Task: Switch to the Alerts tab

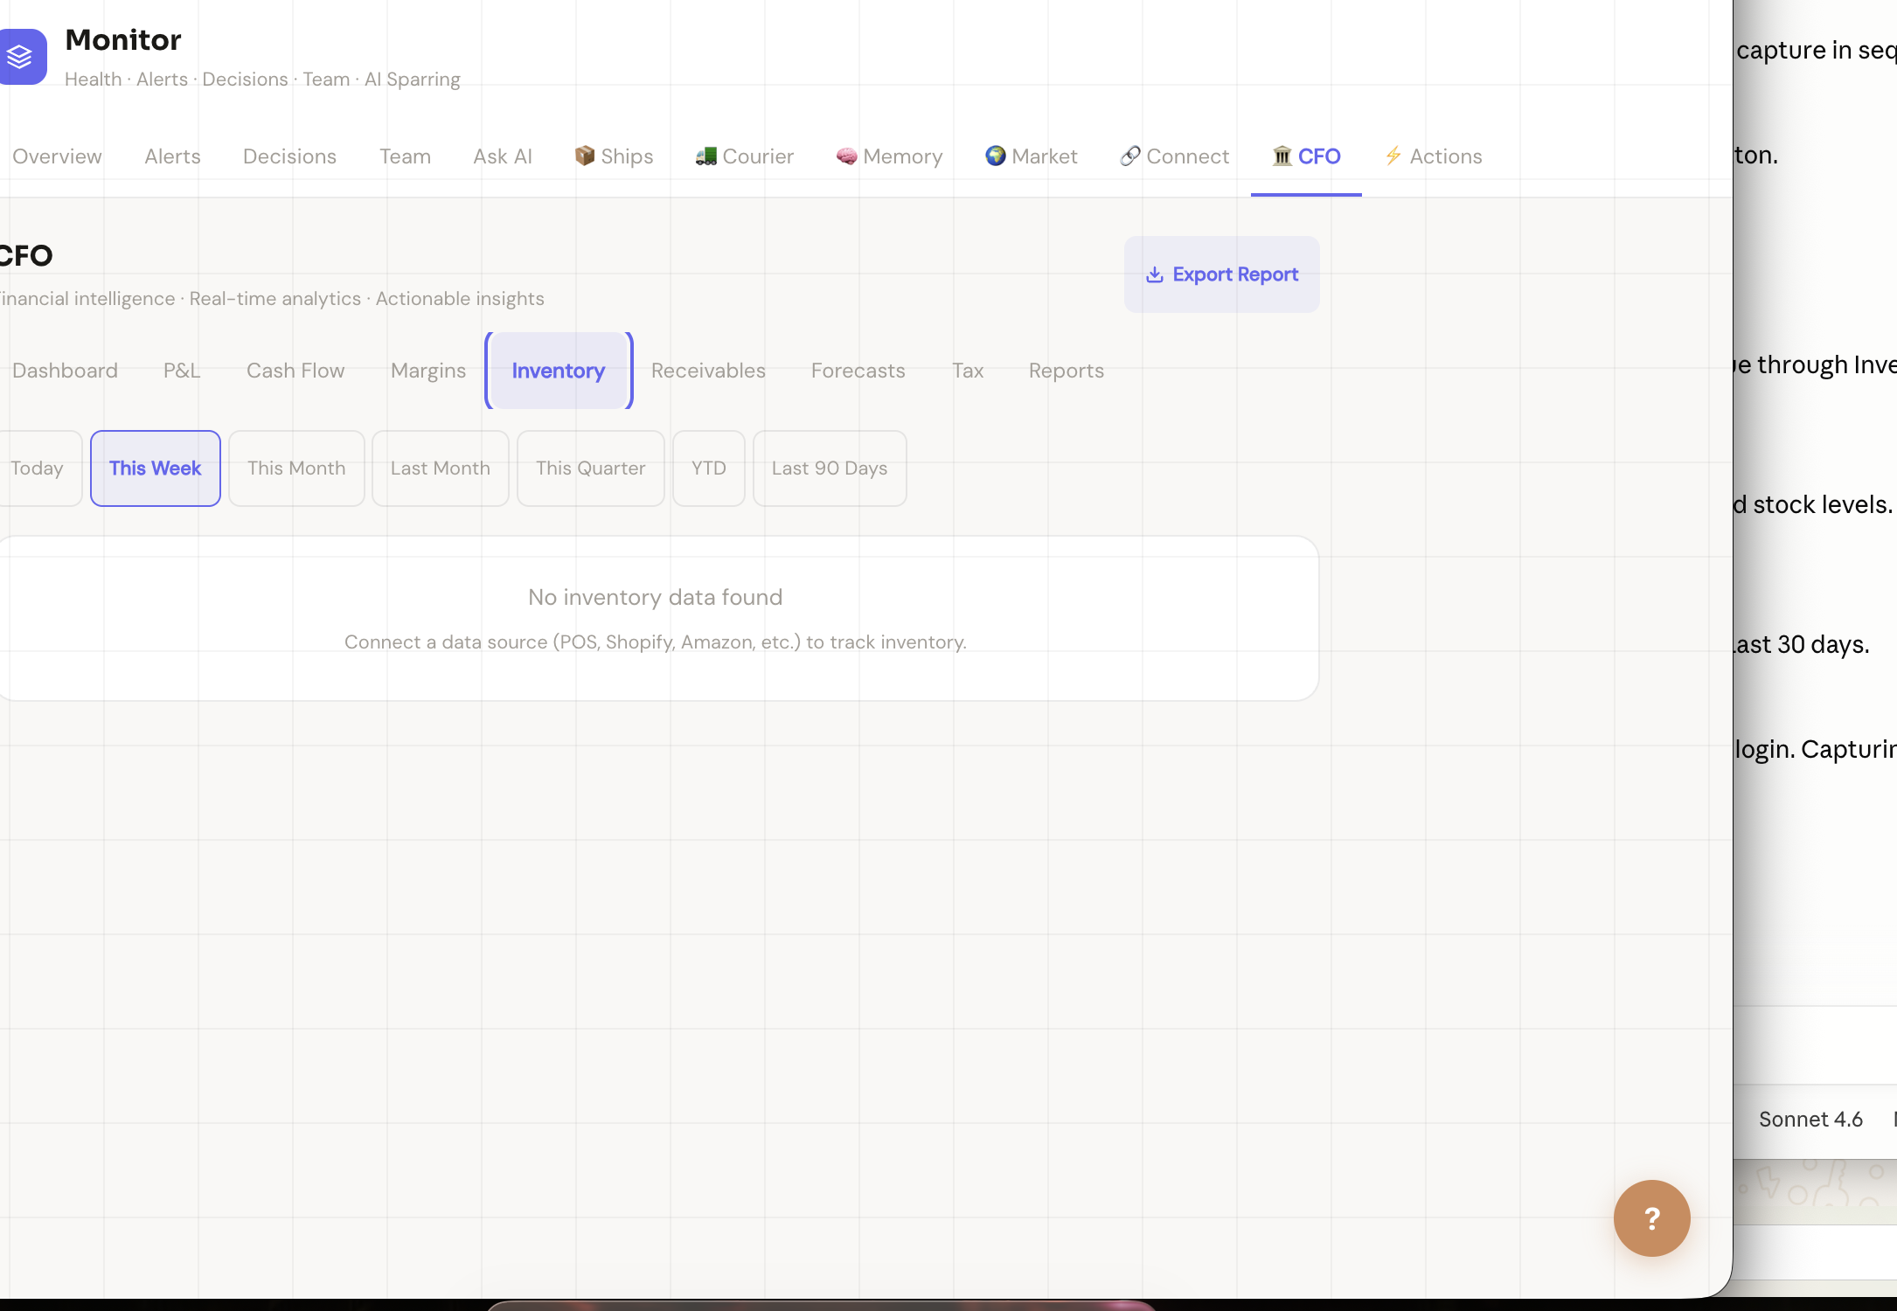Action: [x=172, y=156]
